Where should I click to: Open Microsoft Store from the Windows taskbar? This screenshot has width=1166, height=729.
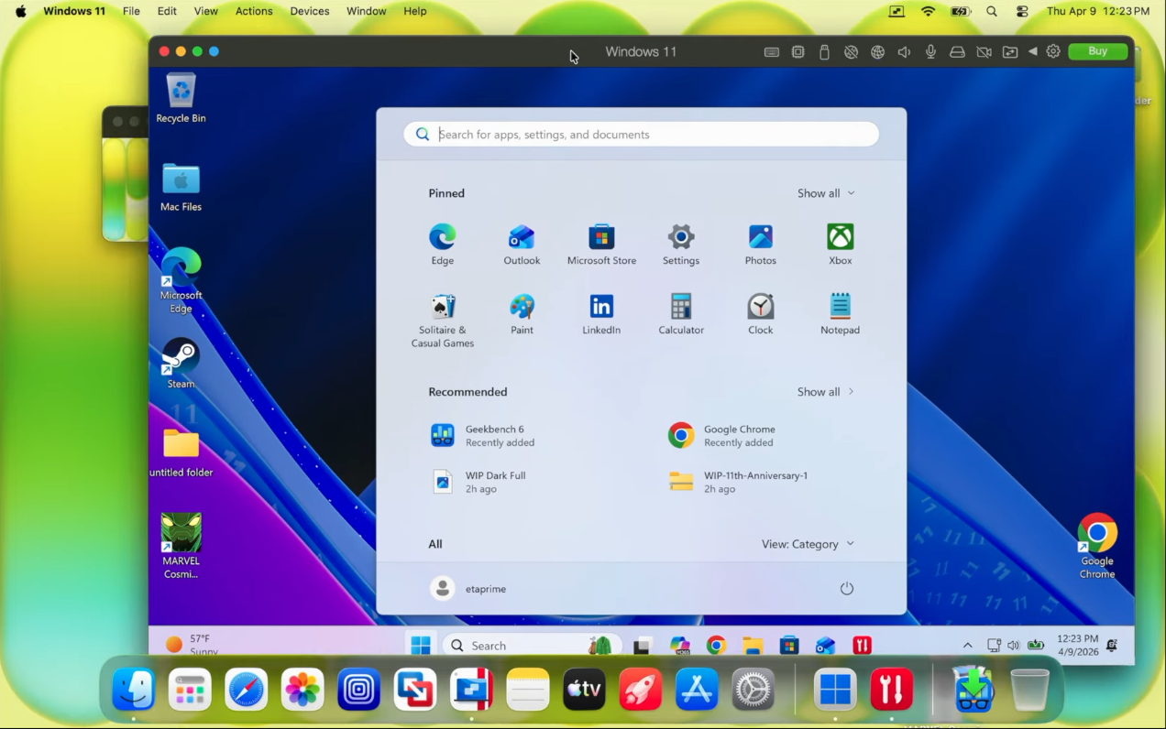click(x=789, y=646)
